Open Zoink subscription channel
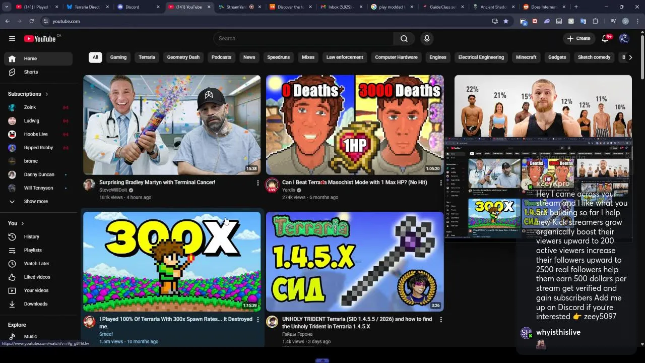 [38, 107]
